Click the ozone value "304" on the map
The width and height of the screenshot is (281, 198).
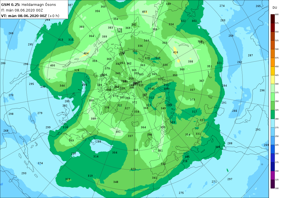tap(115, 153)
